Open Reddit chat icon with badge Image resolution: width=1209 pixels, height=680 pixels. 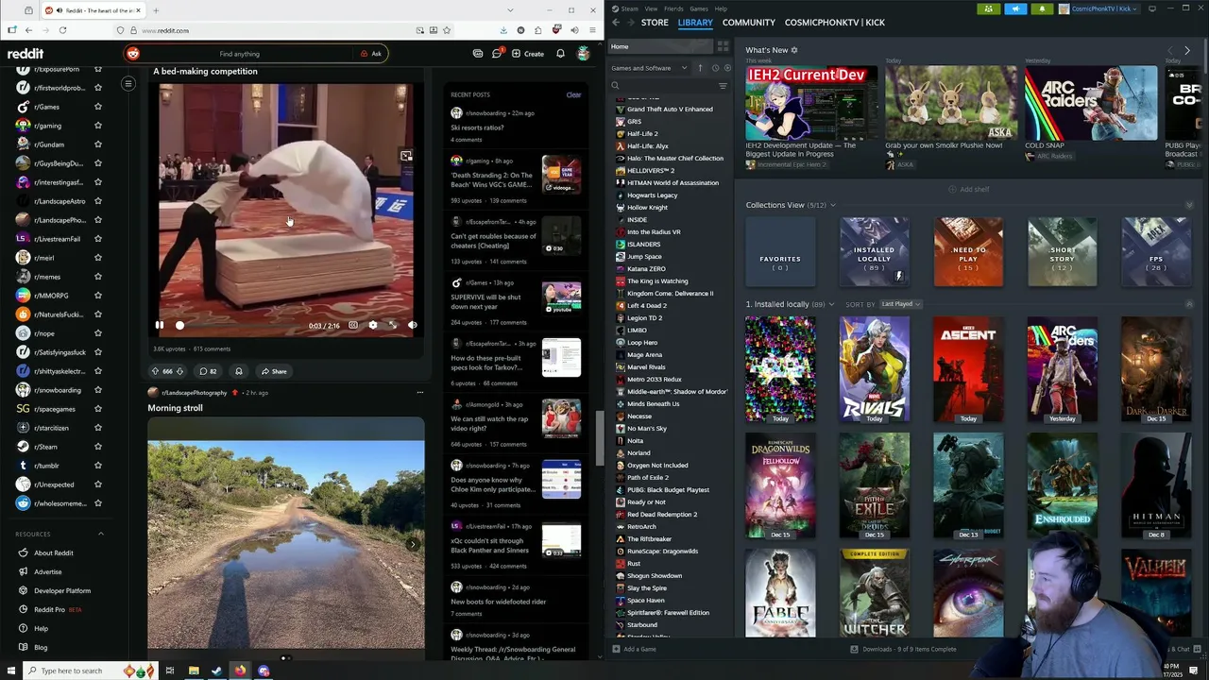(497, 54)
